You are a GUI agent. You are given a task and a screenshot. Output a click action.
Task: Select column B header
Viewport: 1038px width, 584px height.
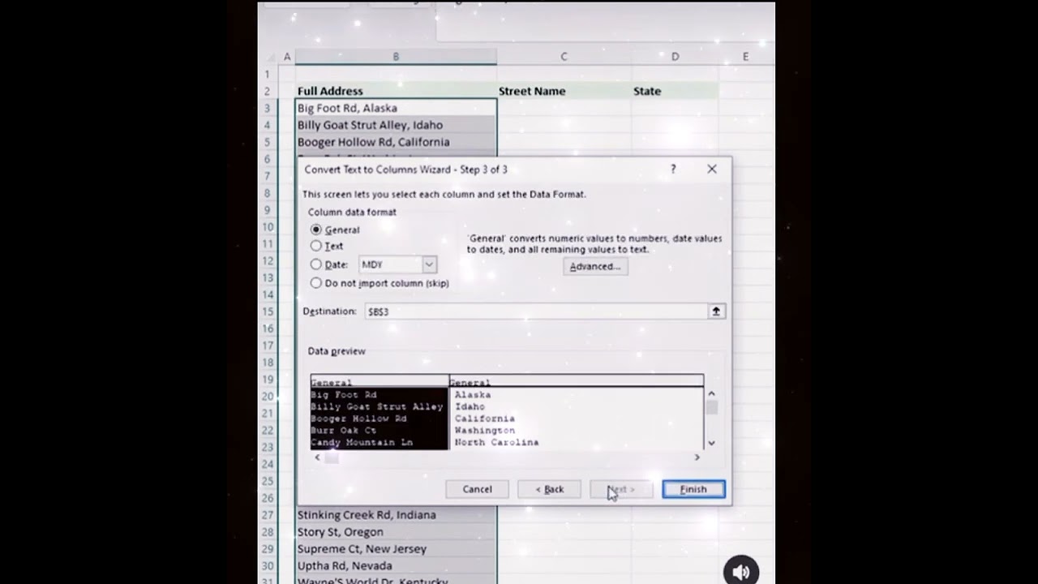click(396, 57)
